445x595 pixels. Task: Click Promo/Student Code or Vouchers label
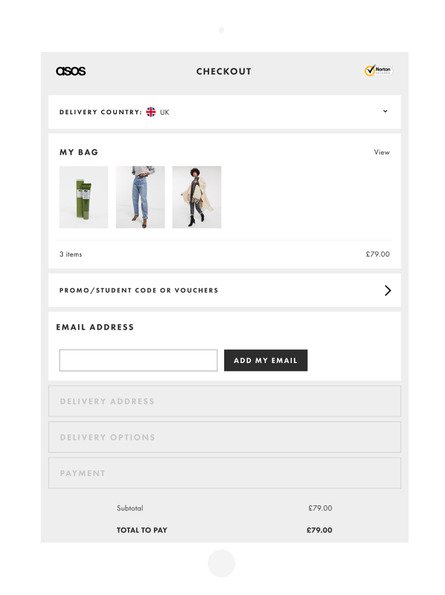pyautogui.click(x=139, y=290)
